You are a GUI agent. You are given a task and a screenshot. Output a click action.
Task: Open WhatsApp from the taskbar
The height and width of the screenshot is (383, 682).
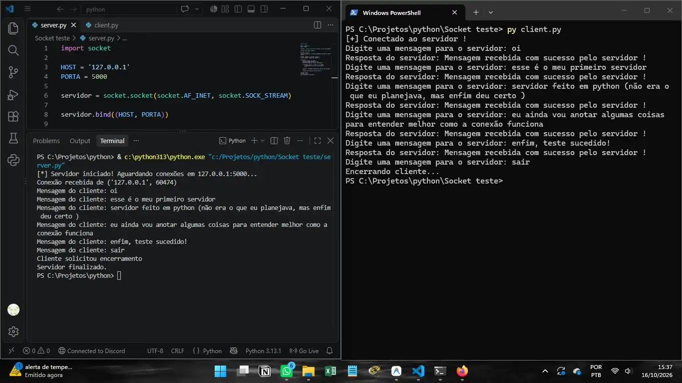coord(287,371)
